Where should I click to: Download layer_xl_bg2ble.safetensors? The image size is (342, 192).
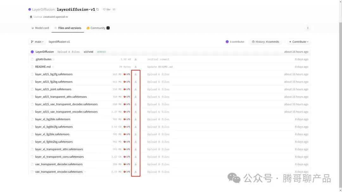click(x=136, y=119)
